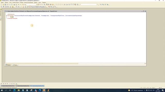Viewport: 165px width, 92px height.
Task: Click the search text field in the toolbar
Action: (x=31, y=5)
